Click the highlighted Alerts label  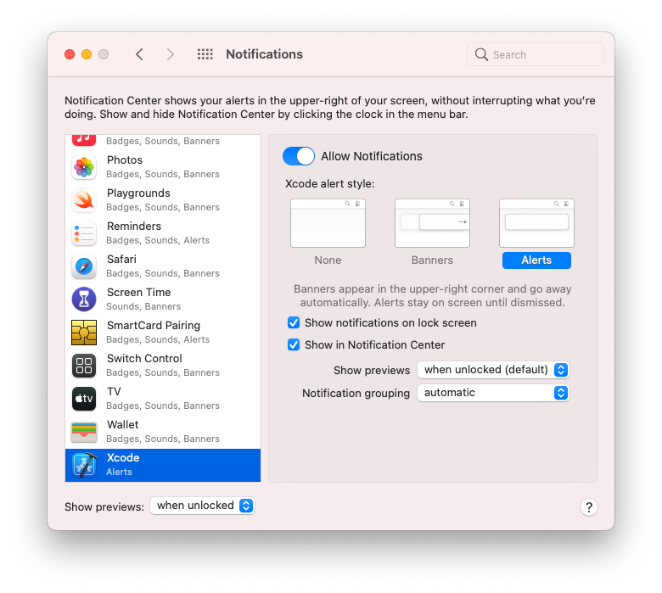536,260
